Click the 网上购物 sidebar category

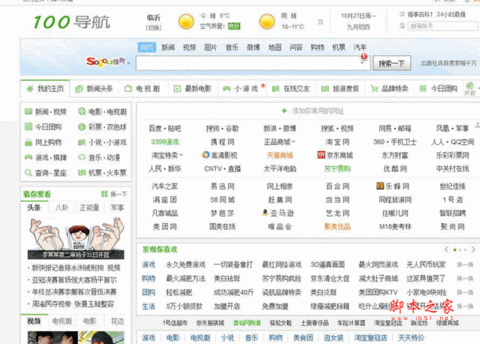43,142
